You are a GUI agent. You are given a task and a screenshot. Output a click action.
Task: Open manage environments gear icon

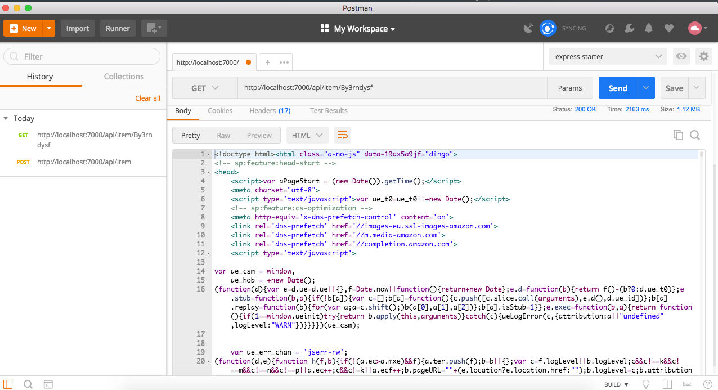coord(703,56)
